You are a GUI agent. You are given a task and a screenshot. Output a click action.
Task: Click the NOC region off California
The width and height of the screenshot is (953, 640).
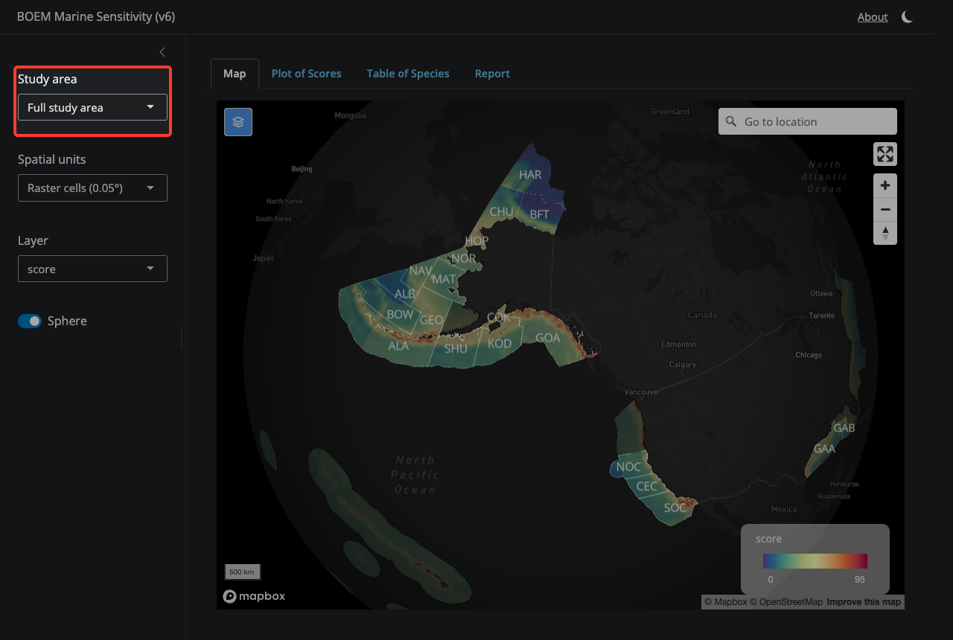629,467
